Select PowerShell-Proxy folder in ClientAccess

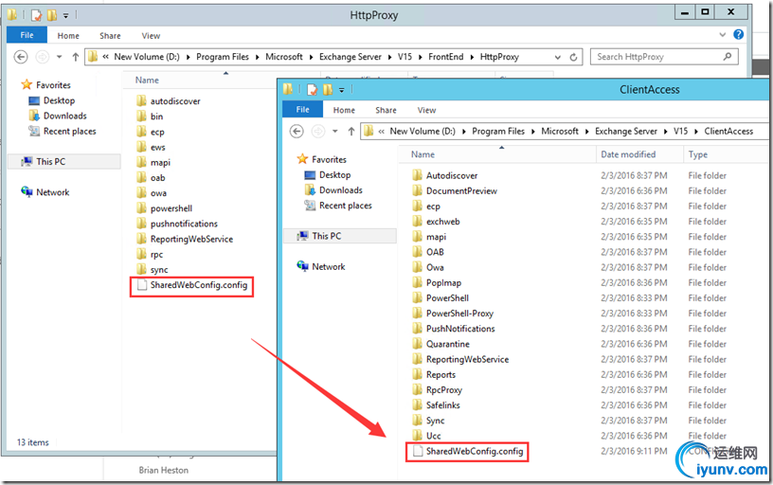click(x=453, y=314)
